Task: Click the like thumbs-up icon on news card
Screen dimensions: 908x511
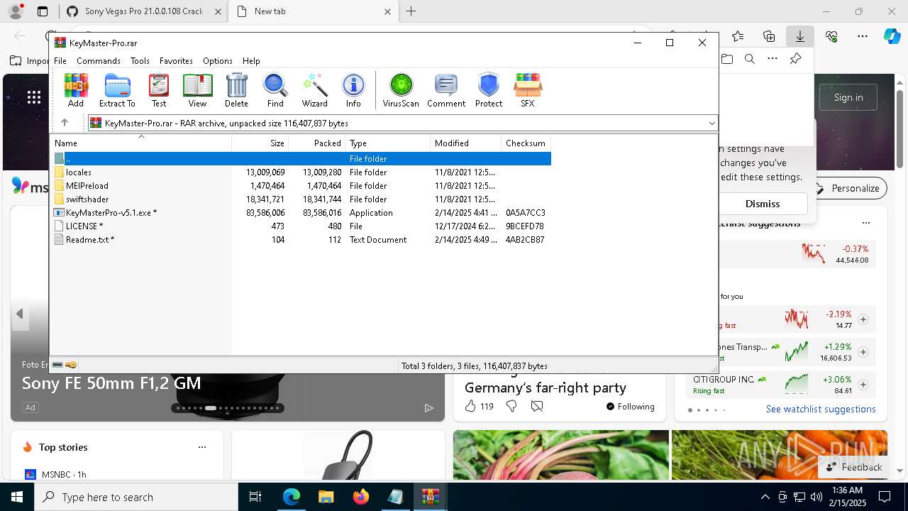Action: [470, 406]
